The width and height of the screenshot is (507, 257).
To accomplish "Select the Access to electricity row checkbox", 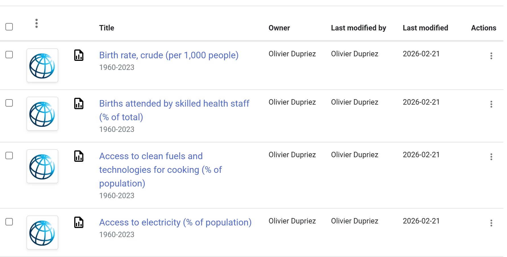I will point(9,222).
